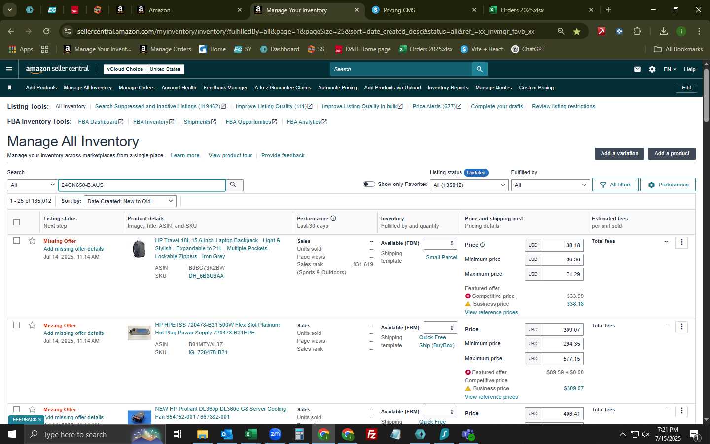Viewport: 710px width, 444px height.
Task: Open Outlook from the taskbar
Action: (x=226, y=434)
